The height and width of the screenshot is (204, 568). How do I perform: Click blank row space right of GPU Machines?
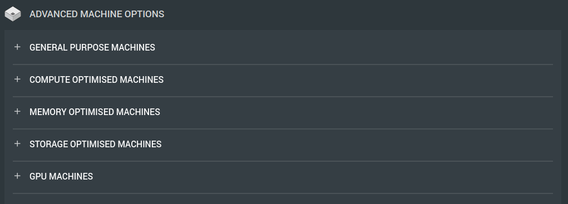pos(323,176)
